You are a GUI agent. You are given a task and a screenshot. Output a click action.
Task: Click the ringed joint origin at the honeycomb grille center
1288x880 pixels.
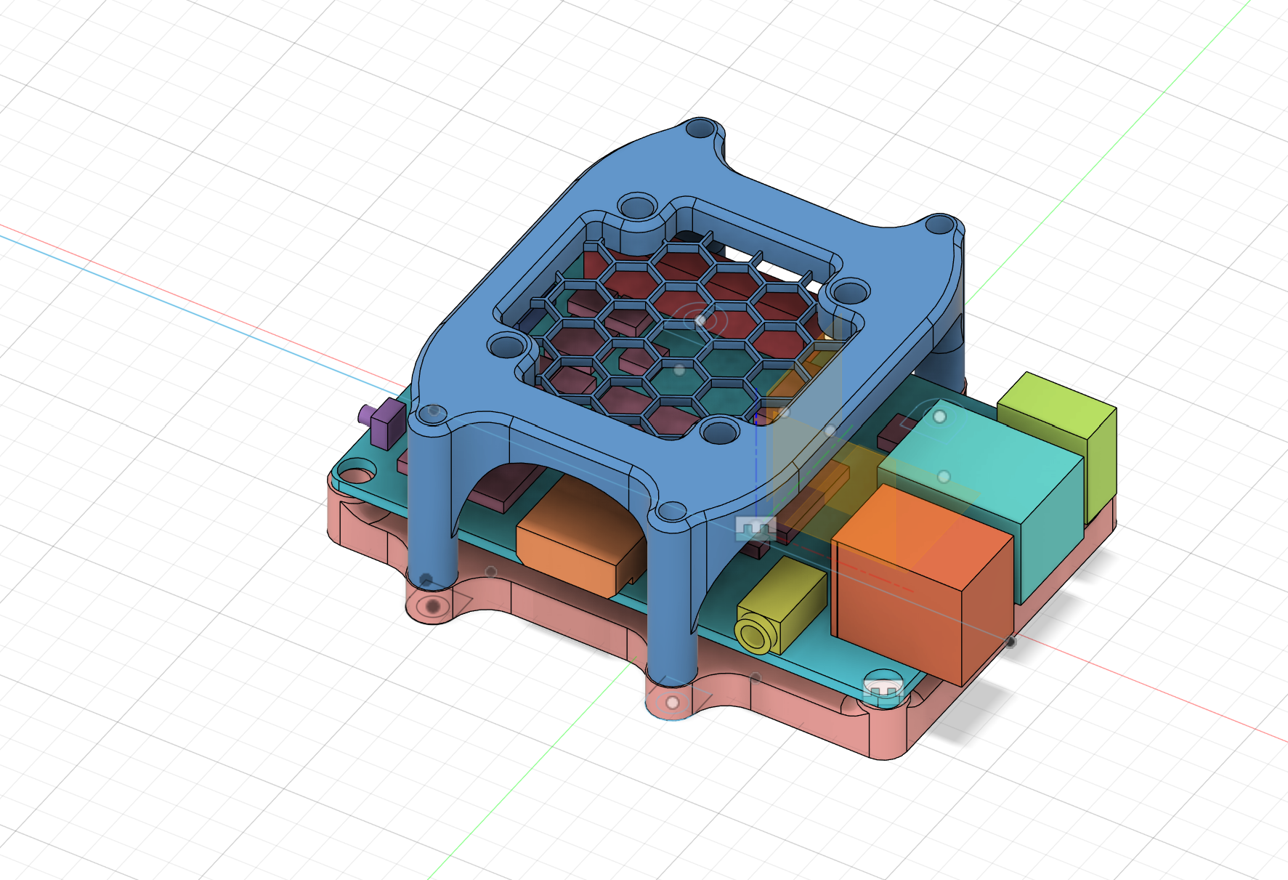click(700, 320)
